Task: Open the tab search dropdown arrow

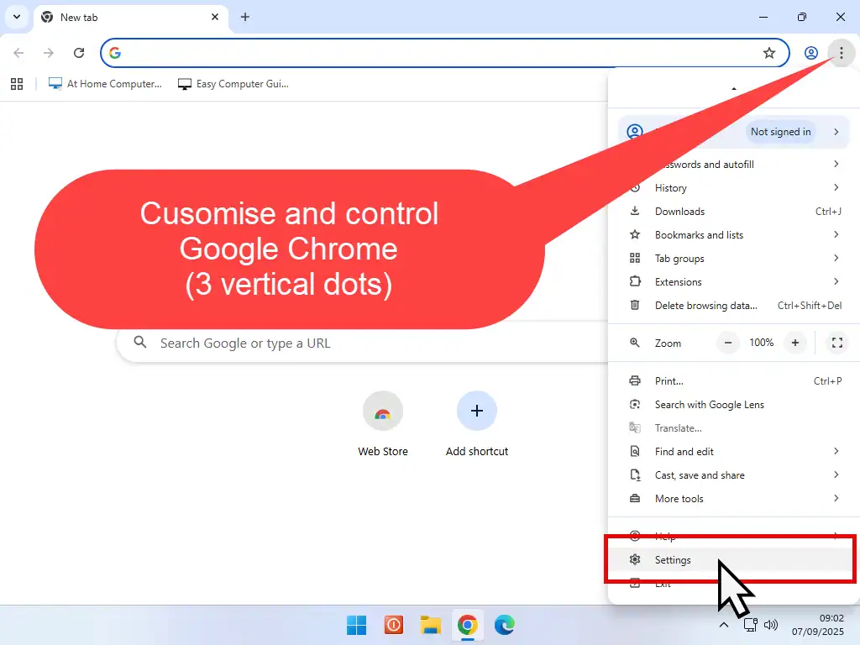Action: click(x=17, y=17)
